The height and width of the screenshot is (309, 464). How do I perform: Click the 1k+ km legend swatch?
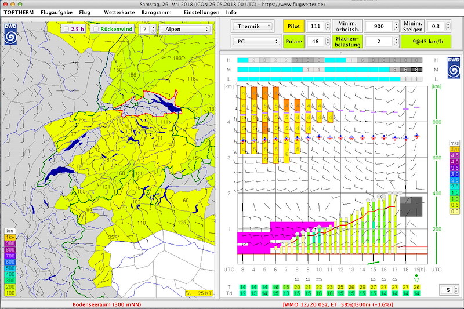click(x=10, y=238)
